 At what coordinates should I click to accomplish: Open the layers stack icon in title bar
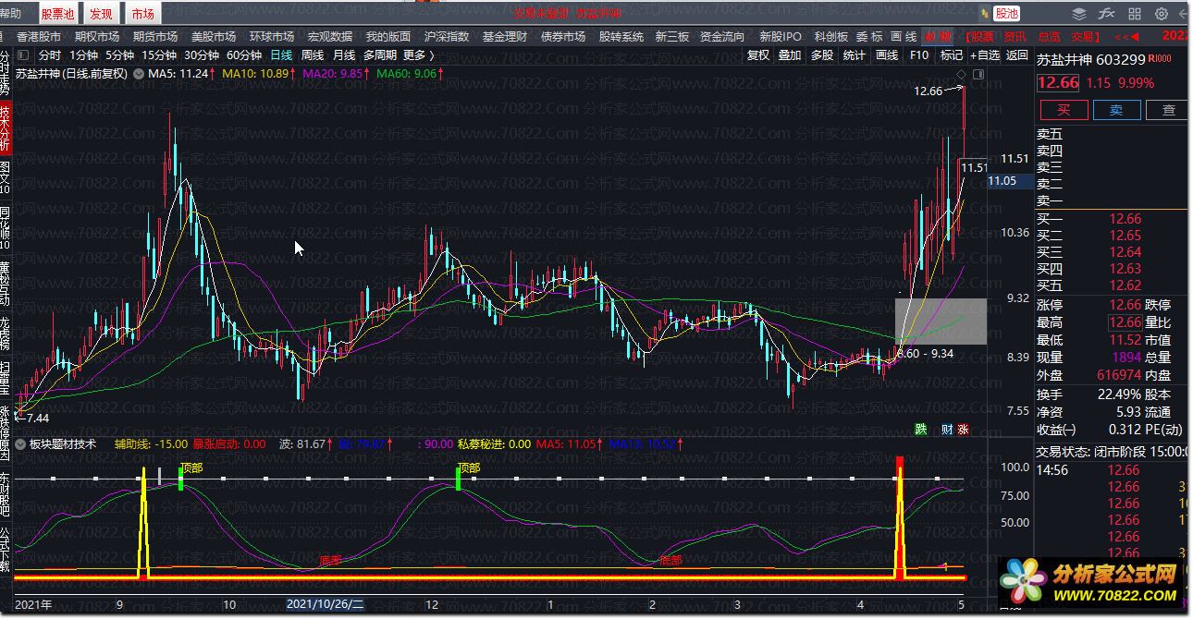pos(1079,14)
